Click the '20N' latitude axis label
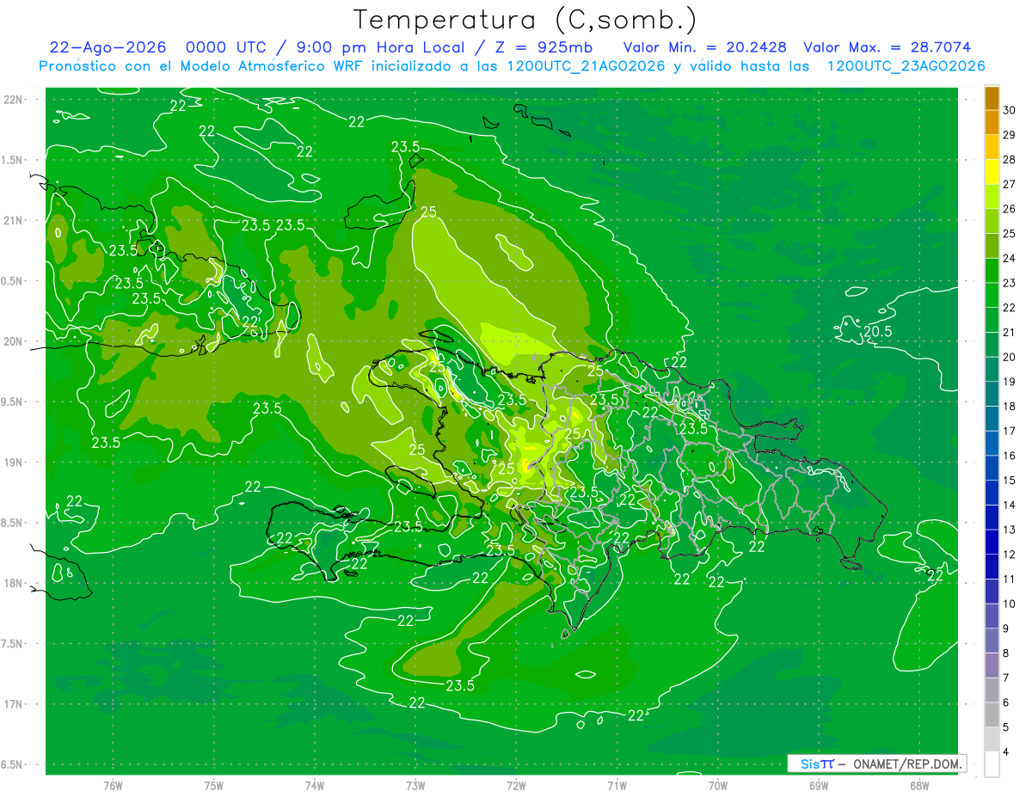 [x=13, y=341]
